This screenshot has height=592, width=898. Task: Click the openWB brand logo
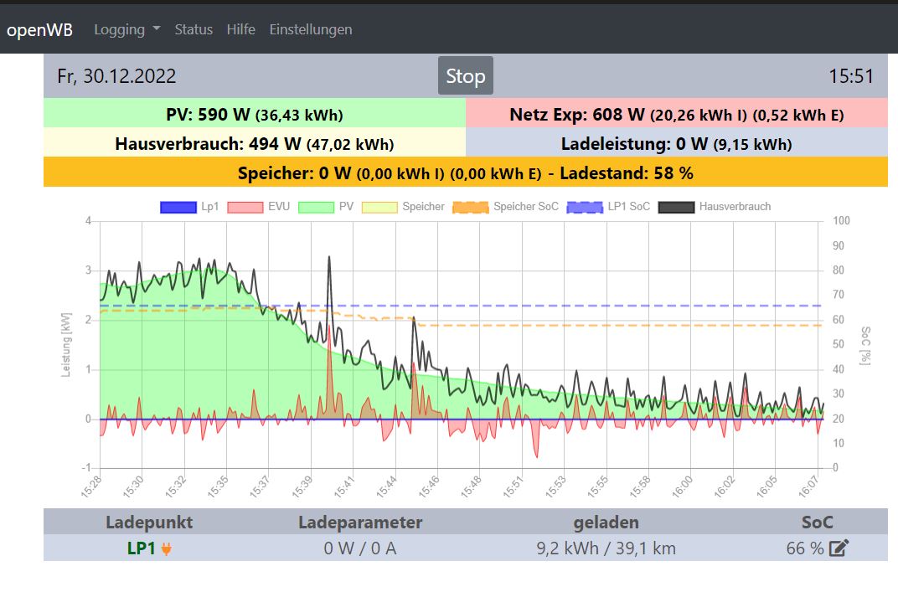pyautogui.click(x=40, y=30)
